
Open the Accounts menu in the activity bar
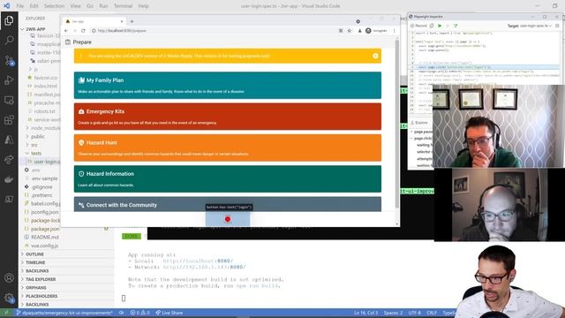point(9,278)
